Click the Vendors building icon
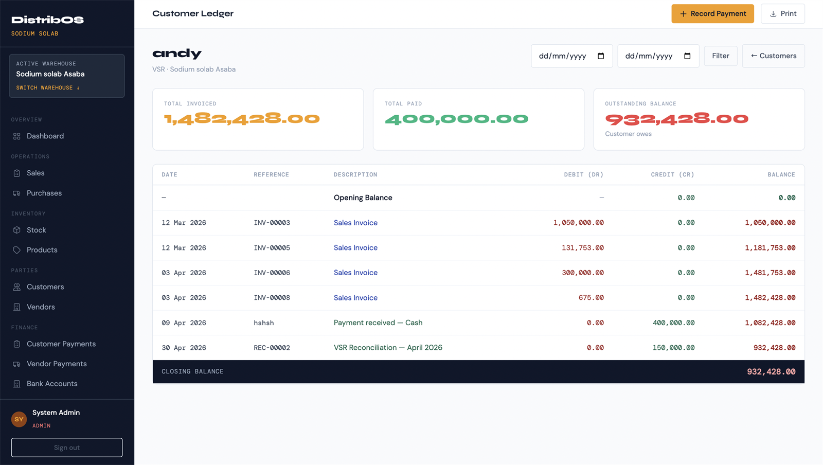Viewport: 823px width, 465px height. pos(17,307)
